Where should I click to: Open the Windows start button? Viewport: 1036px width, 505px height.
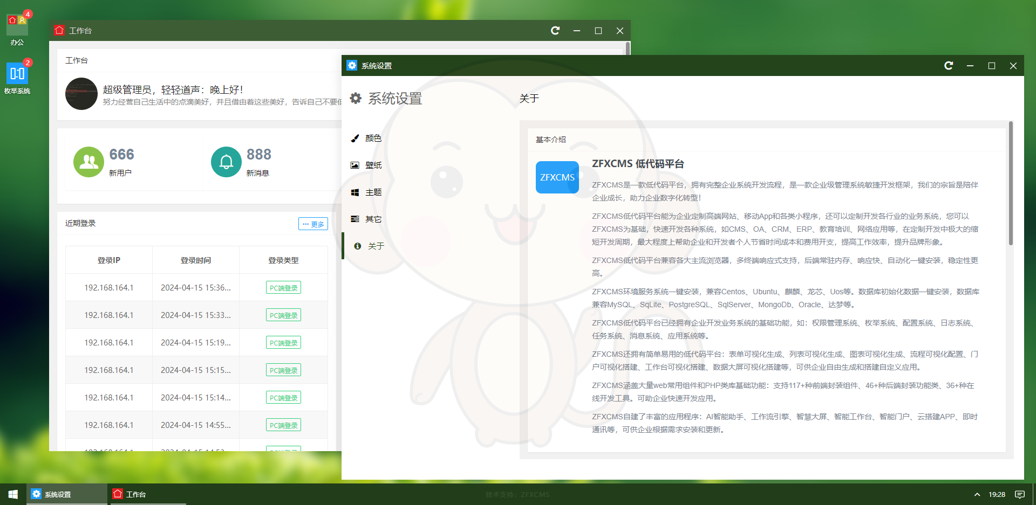(13, 494)
